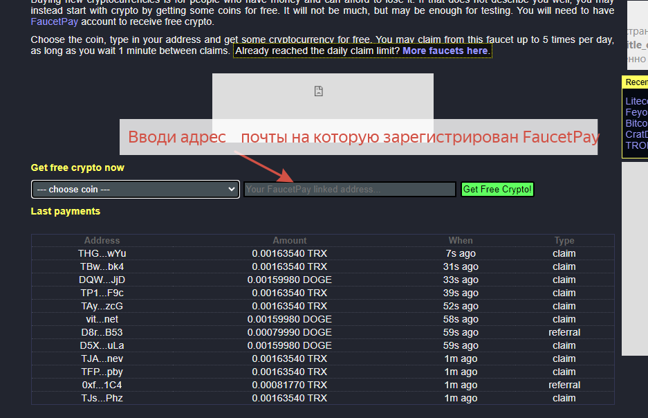This screenshot has height=418, width=648.
Task: Click referral type in D8r...B53 row
Action: (x=564, y=332)
